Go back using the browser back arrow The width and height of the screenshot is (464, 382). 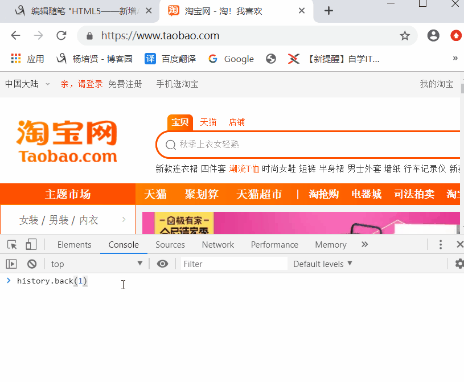pyautogui.click(x=16, y=36)
